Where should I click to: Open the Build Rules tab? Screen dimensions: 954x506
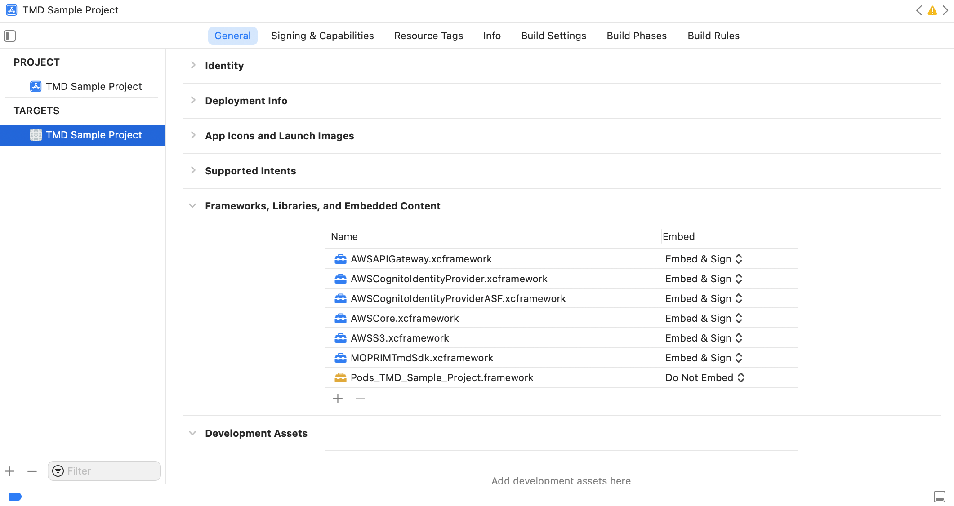tap(713, 36)
